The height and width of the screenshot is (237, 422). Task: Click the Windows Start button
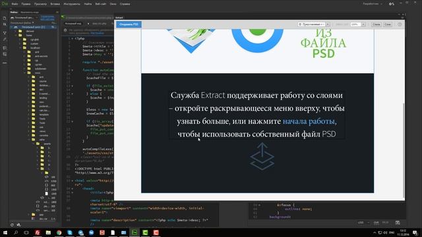5,232
